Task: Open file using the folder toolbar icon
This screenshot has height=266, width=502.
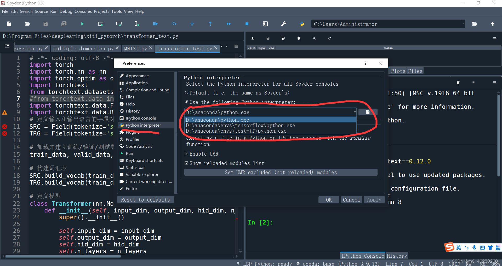Action: [x=27, y=24]
